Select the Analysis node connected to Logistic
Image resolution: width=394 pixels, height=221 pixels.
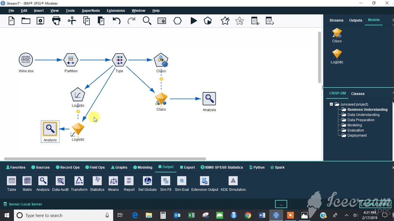click(x=50, y=129)
